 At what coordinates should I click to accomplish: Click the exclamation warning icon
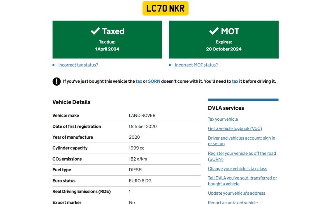click(56, 81)
